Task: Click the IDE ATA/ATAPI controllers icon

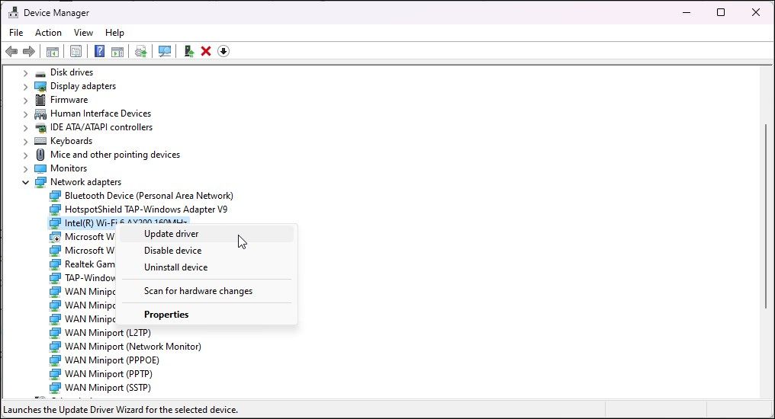Action: click(x=40, y=127)
